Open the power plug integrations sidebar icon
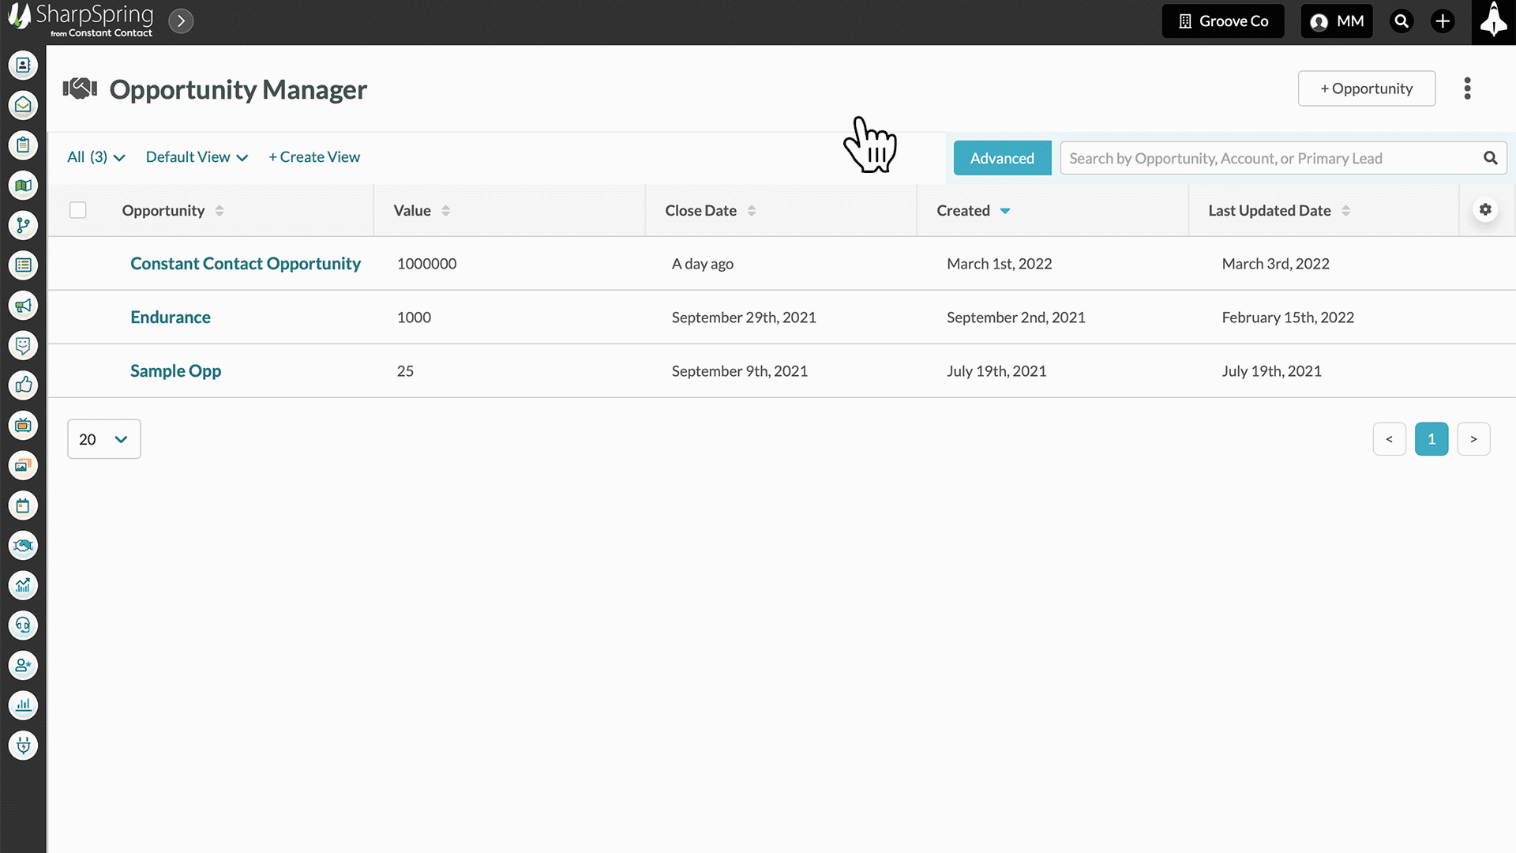This screenshot has height=853, width=1516. (x=23, y=746)
